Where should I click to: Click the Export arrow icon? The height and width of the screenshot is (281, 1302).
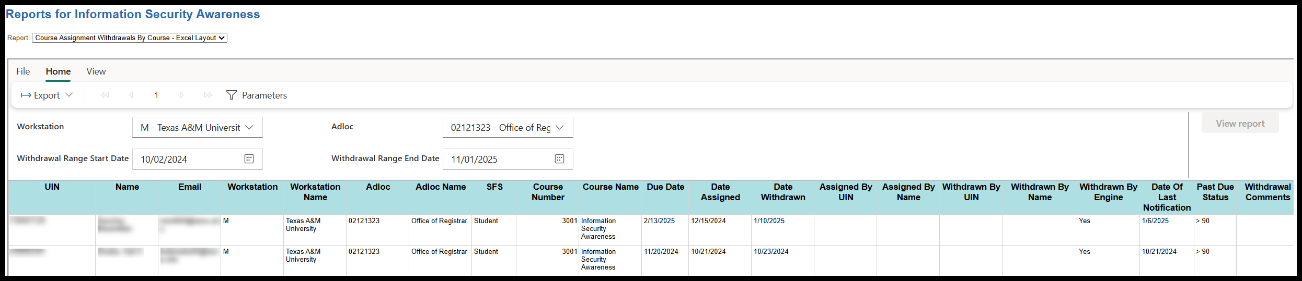(x=26, y=95)
